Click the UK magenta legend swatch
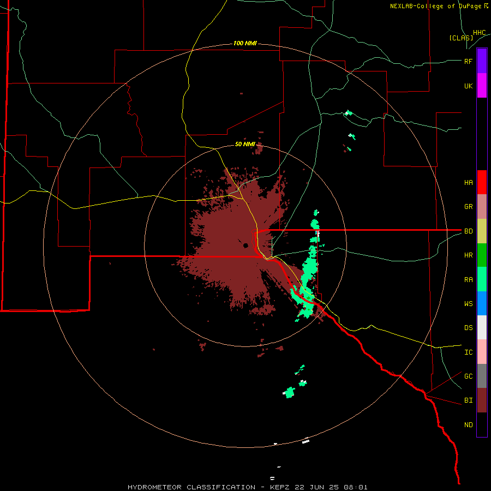 (x=482, y=86)
